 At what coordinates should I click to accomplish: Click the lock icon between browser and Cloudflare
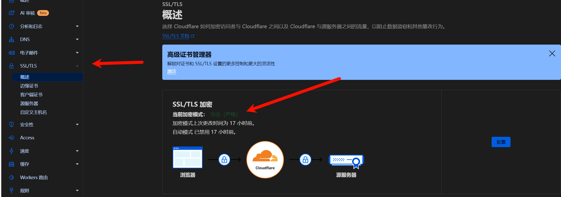(224, 159)
